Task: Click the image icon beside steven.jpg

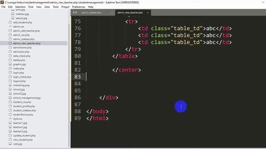Action: pos(13,18)
